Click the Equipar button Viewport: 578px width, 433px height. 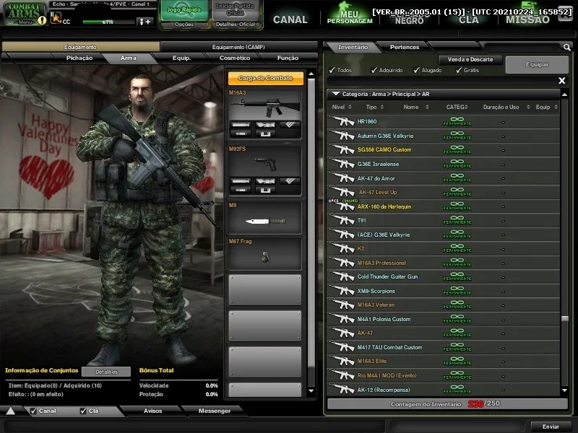click(x=537, y=64)
